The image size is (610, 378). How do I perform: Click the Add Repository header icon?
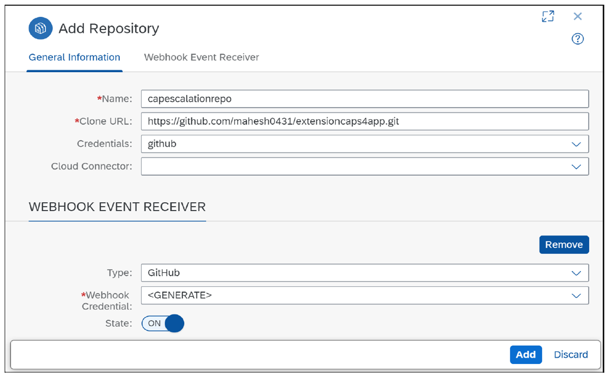click(40, 28)
